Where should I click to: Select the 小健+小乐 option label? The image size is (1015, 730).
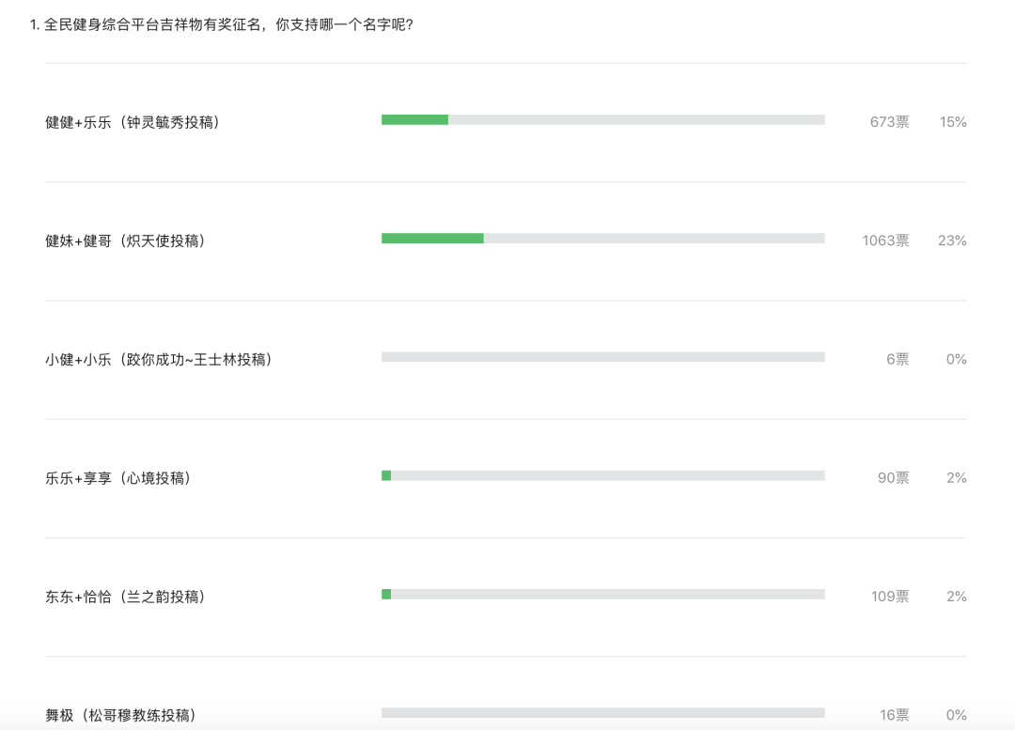[159, 359]
